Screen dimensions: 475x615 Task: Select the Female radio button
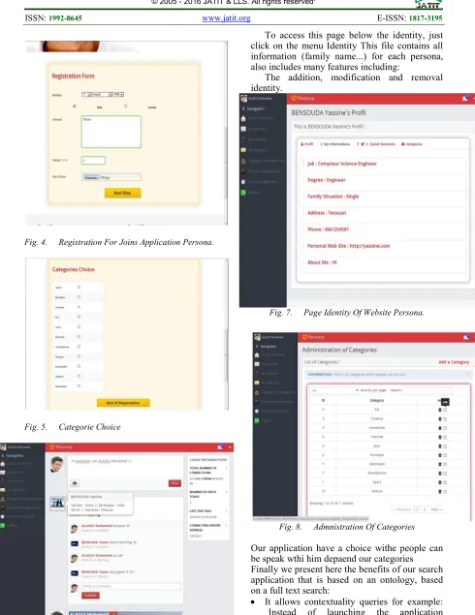coord(126,107)
